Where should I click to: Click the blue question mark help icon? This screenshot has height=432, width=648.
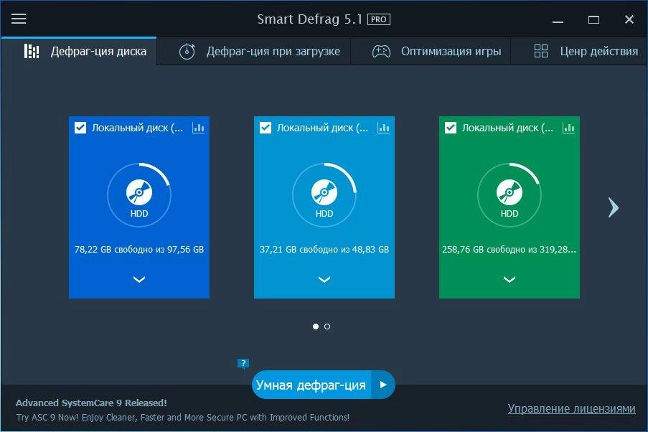click(243, 363)
